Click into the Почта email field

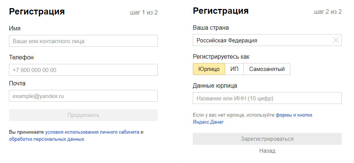(x=83, y=96)
